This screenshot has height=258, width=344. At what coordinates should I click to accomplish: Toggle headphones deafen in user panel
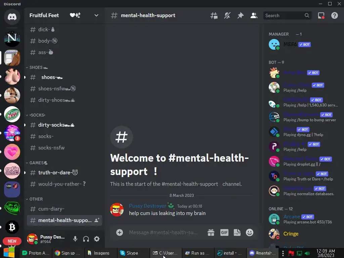pos(86,239)
